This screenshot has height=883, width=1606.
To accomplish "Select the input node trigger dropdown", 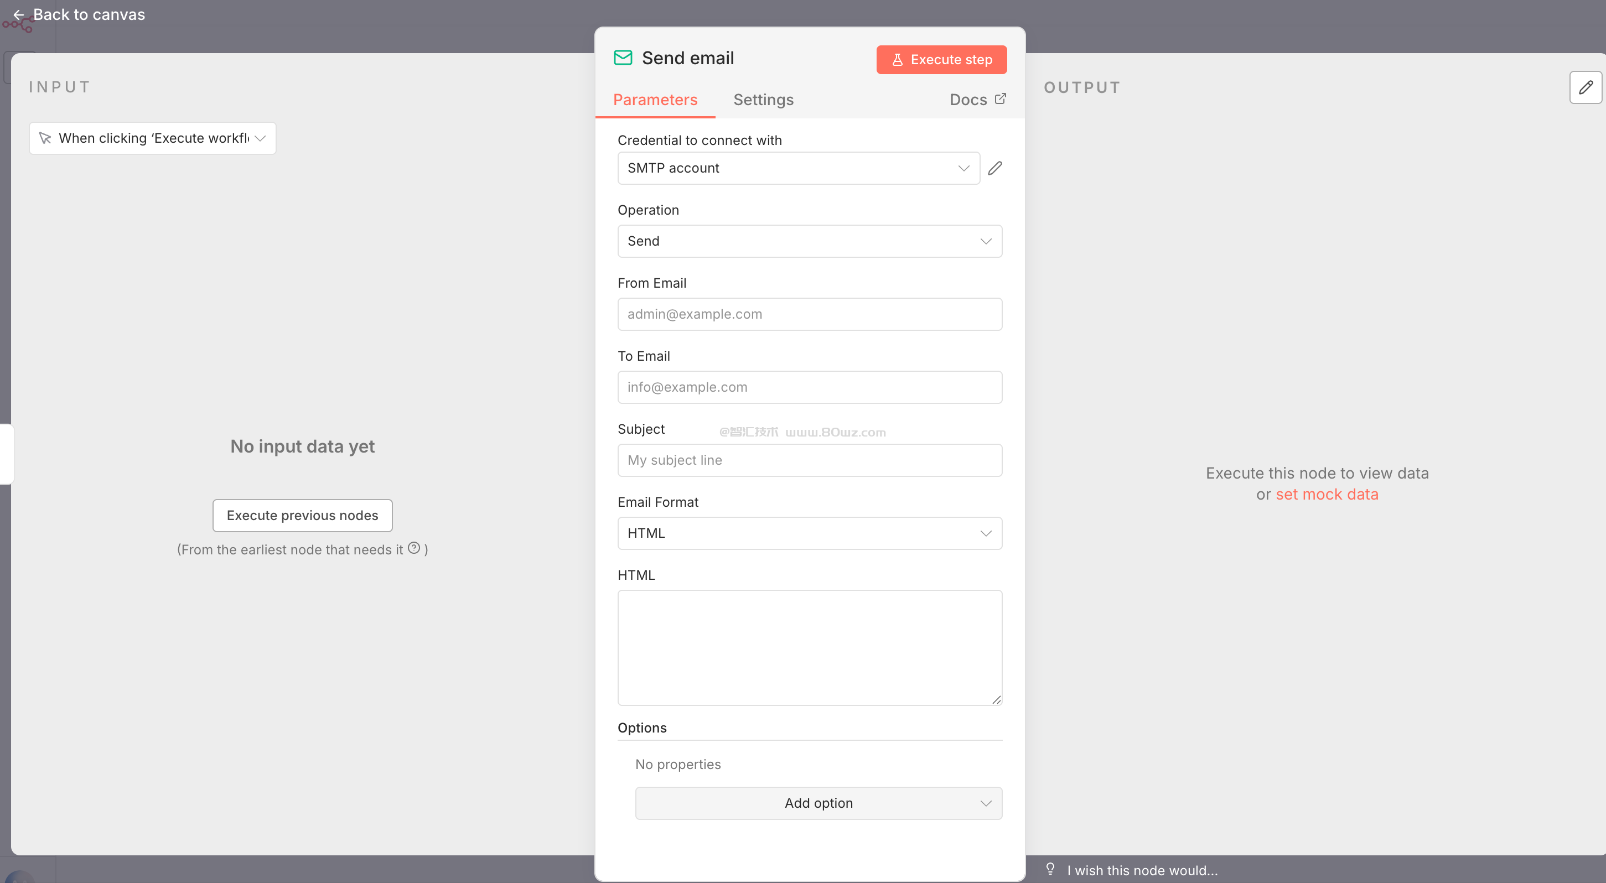I will 152,138.
